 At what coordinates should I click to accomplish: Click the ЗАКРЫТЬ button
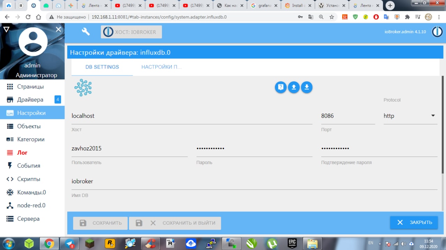pos(414,223)
